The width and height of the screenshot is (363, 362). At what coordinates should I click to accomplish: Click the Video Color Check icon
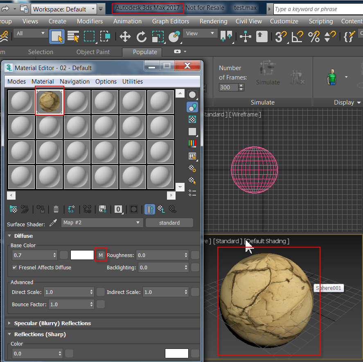(x=192, y=144)
